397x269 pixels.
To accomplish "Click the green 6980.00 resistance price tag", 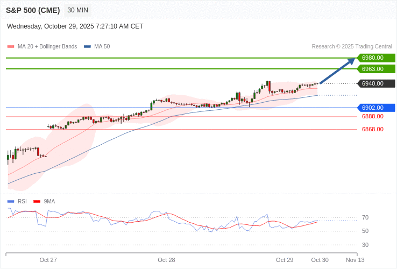I will click(376, 58).
